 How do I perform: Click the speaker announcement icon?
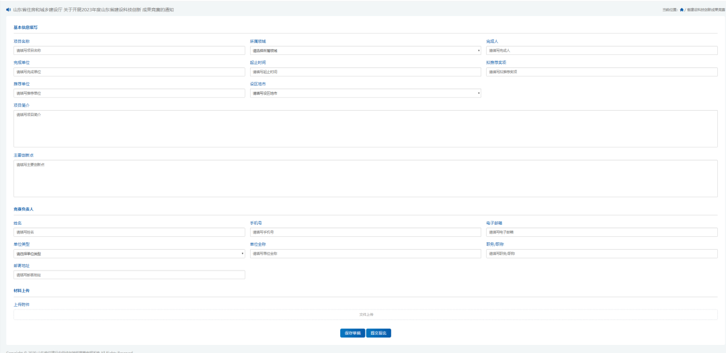[9, 9]
